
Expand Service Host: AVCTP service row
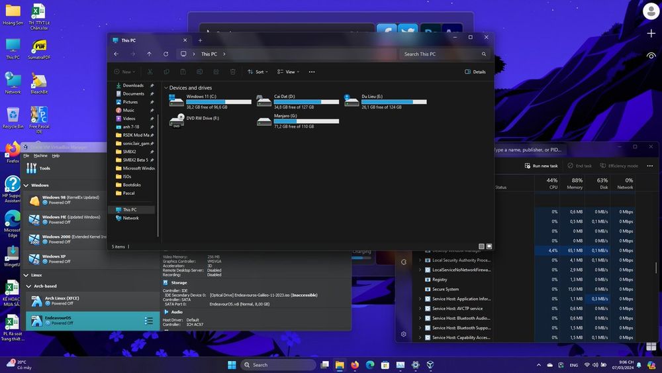[420, 309]
